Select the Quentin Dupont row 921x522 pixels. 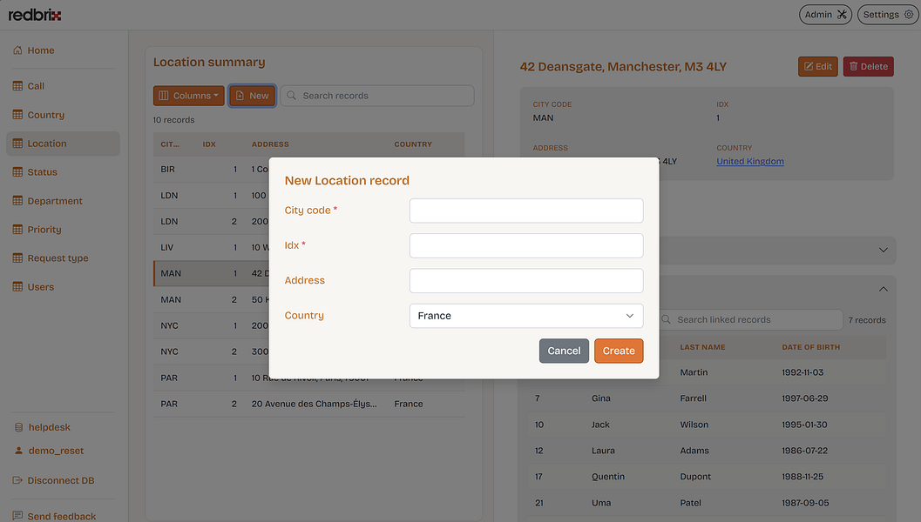(x=707, y=477)
